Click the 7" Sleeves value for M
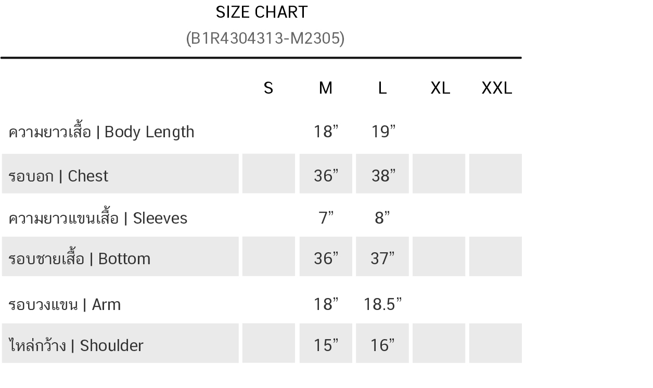This screenshot has height=388, width=653. pyautogui.click(x=326, y=217)
